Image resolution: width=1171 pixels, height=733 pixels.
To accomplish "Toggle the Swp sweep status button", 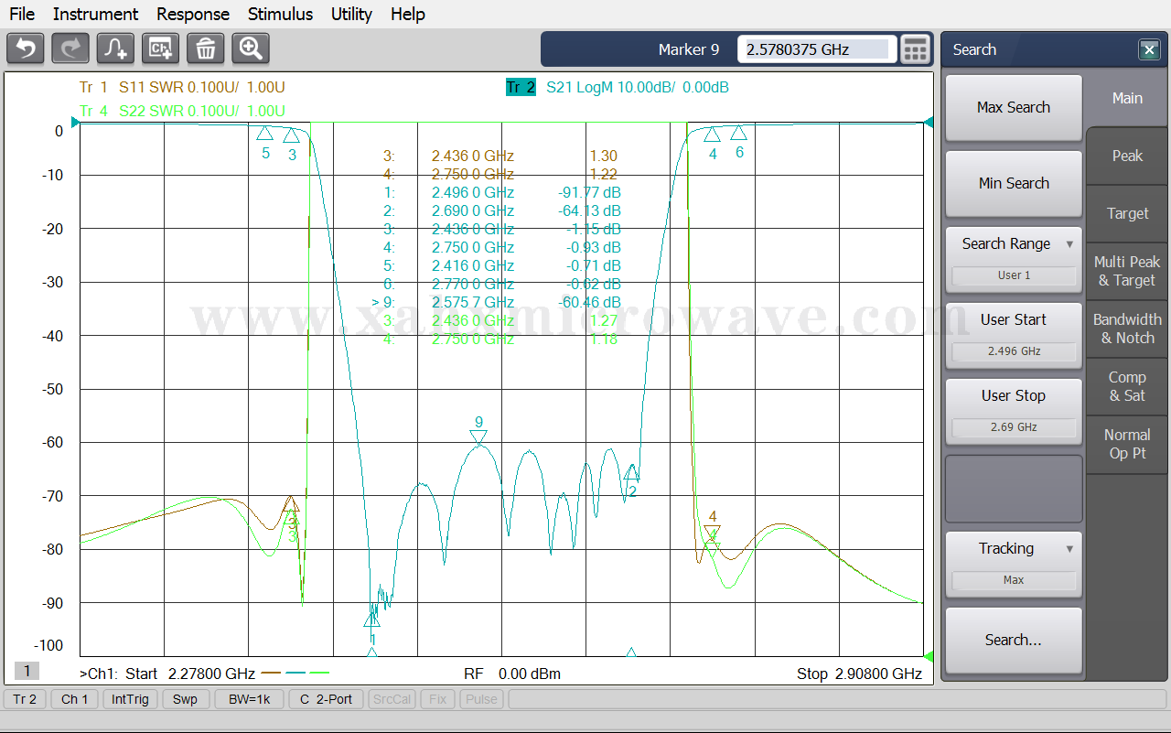I will coord(185,699).
